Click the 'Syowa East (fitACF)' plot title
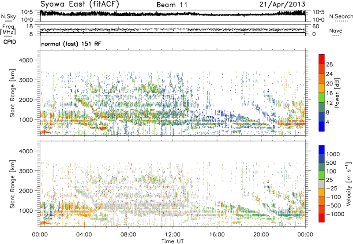The height and width of the screenshot is (244, 353). click(80, 4)
